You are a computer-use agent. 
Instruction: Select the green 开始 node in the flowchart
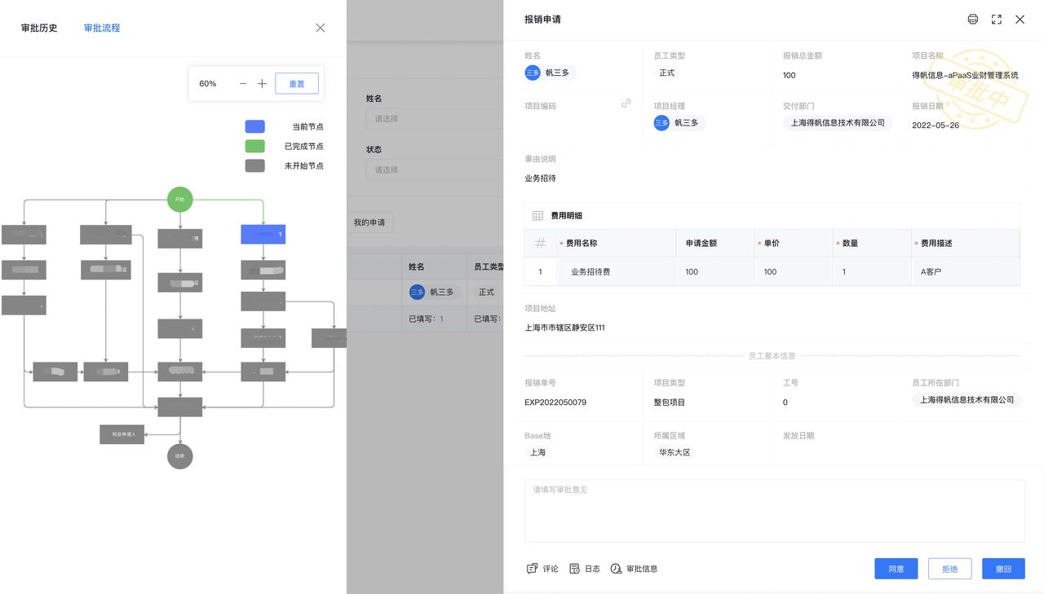180,199
